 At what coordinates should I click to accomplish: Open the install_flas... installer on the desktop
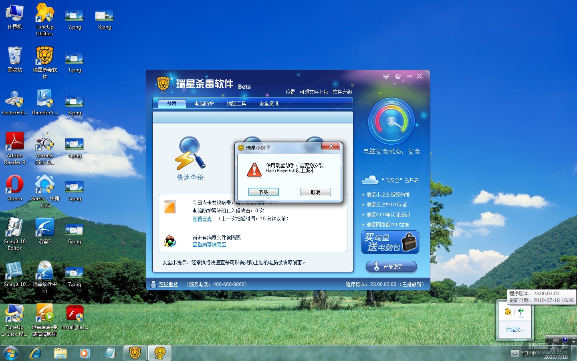(75, 317)
